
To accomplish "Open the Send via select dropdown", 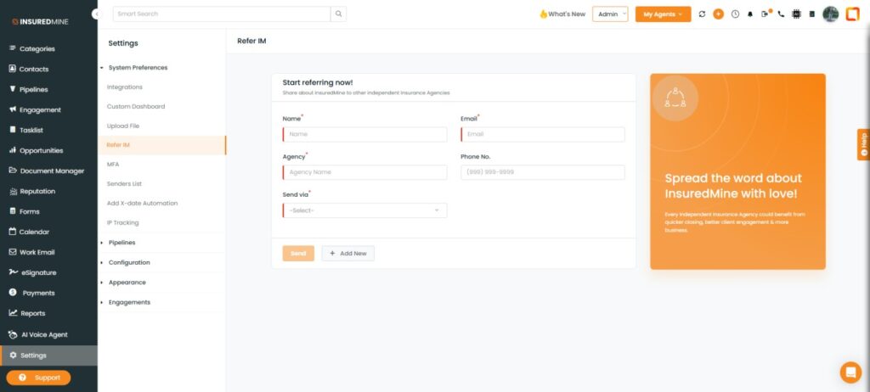I will [364, 210].
